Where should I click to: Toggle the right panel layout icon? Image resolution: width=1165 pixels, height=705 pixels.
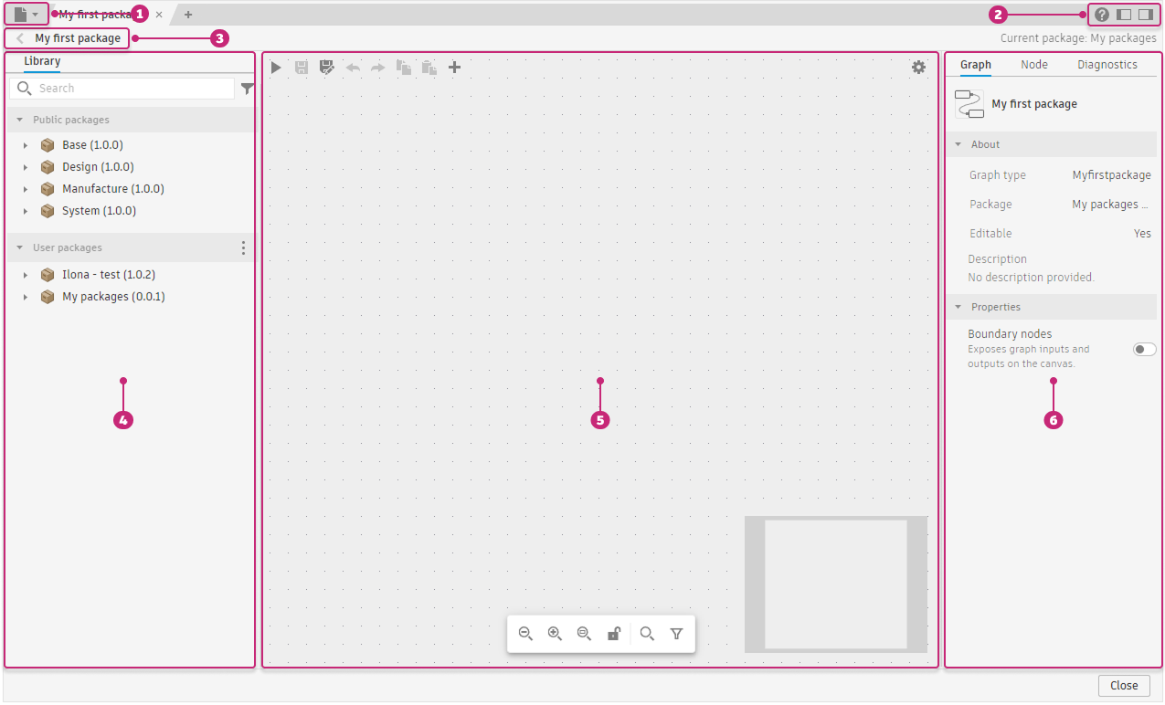[1145, 15]
